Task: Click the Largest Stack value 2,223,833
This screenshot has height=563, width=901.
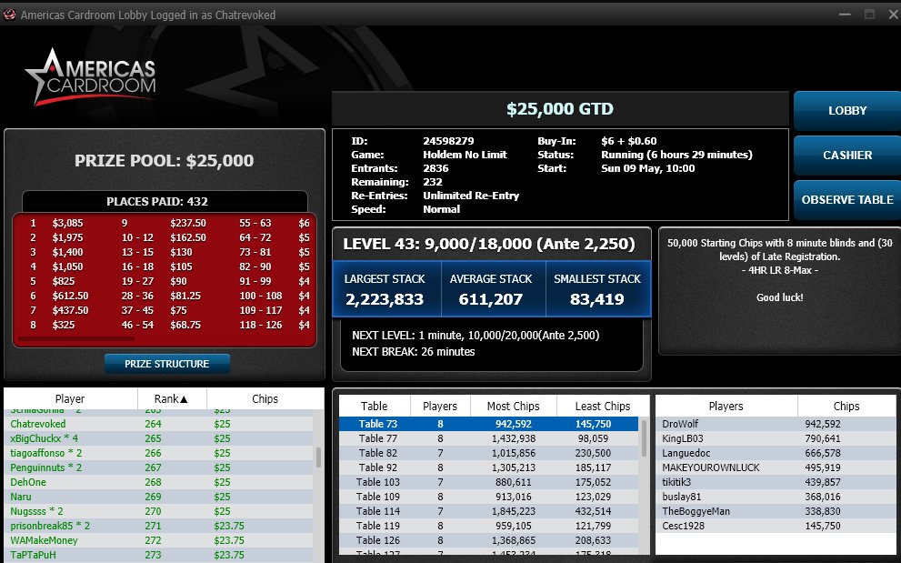Action: coord(385,299)
